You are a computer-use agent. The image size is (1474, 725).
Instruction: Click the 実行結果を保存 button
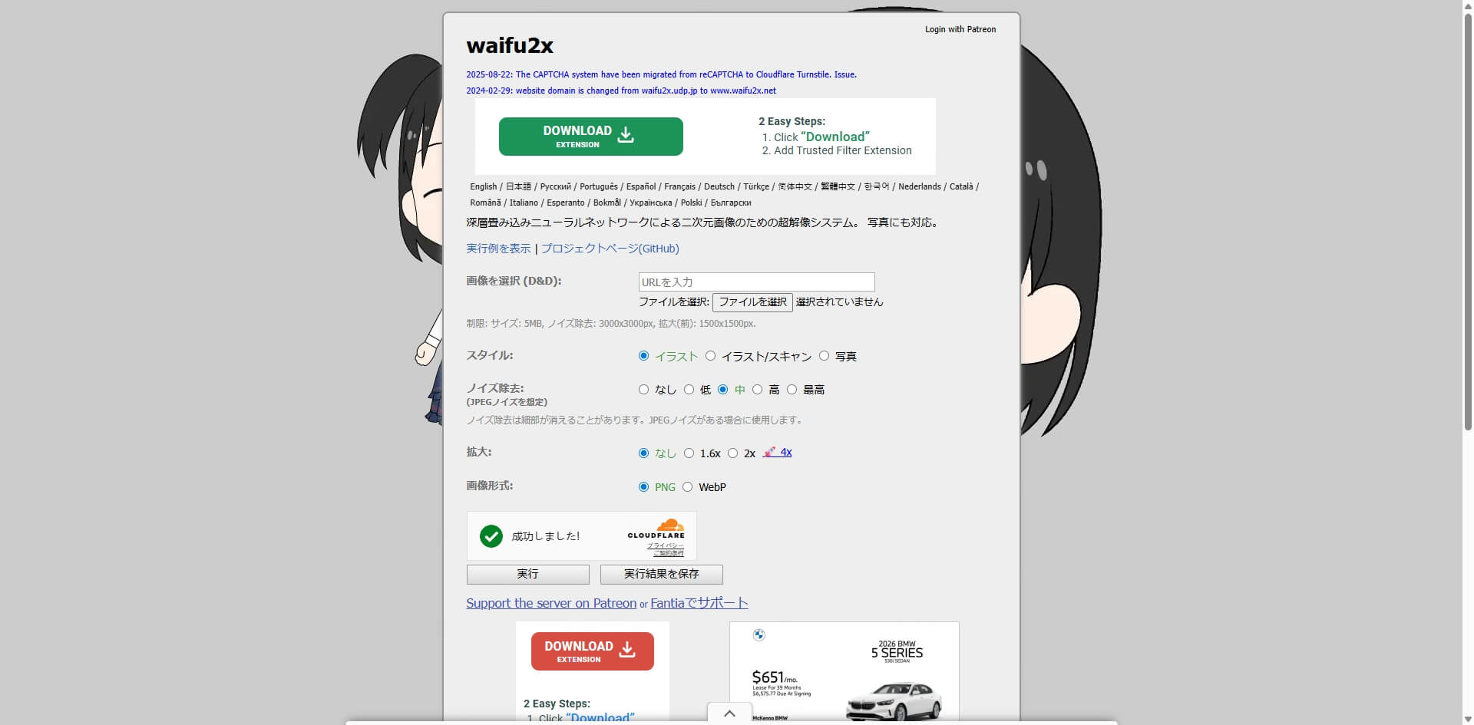pos(661,574)
